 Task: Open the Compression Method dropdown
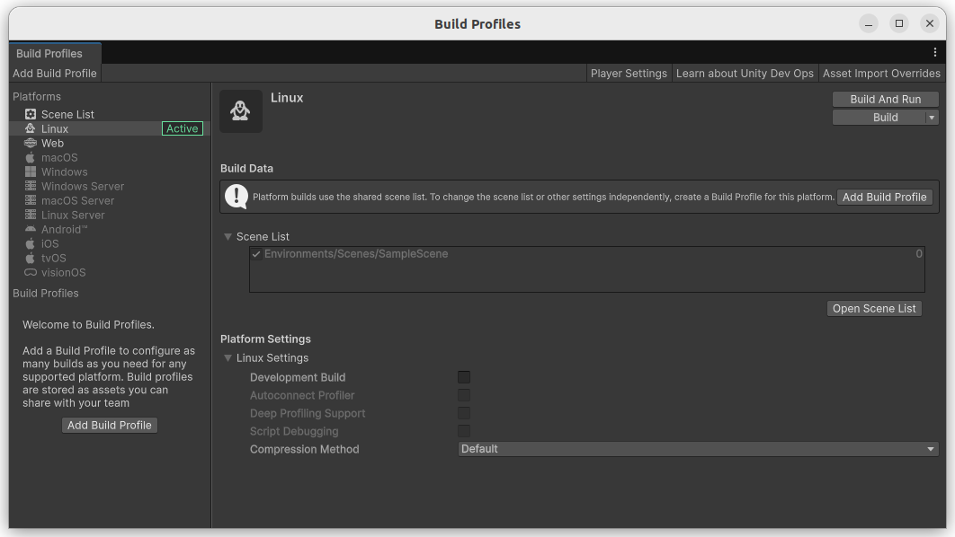[x=698, y=449]
